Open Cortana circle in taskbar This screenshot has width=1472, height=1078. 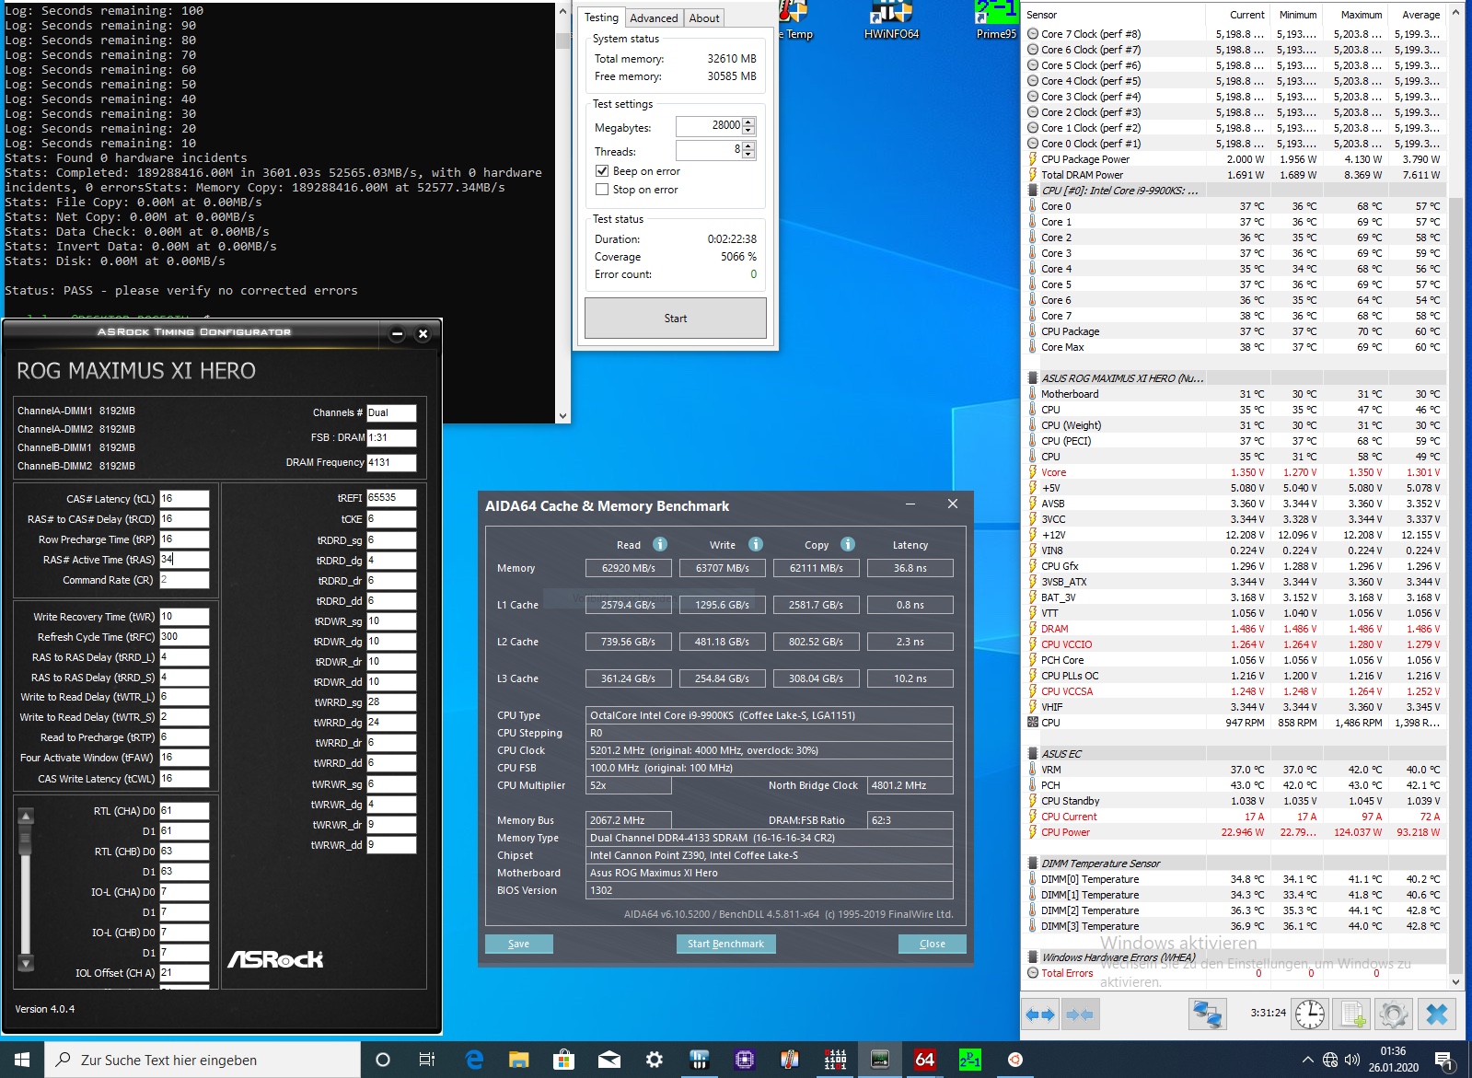point(383,1060)
